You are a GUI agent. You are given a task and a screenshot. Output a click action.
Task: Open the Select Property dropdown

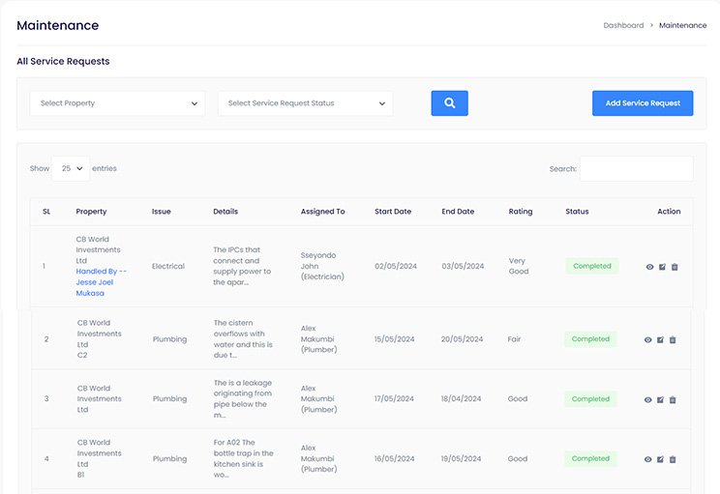117,103
